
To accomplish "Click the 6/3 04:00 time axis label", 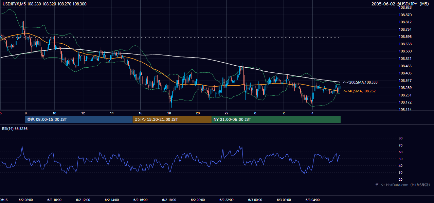I will [x=313, y=200].
